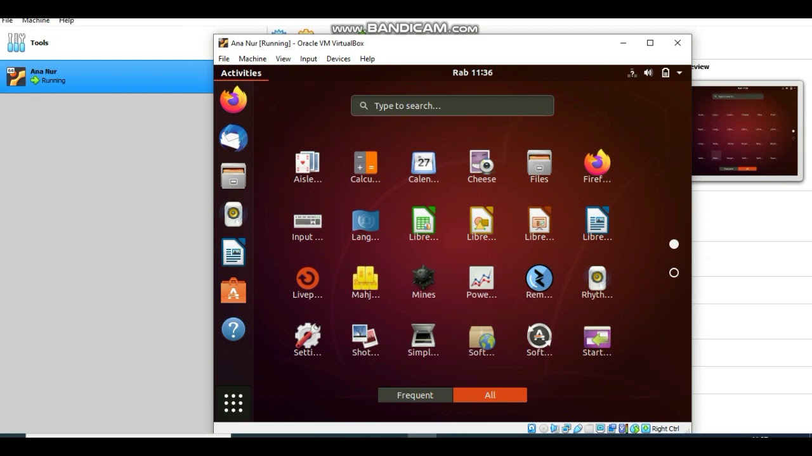Open Files manager in the dock
The height and width of the screenshot is (456, 812).
pyautogui.click(x=233, y=176)
